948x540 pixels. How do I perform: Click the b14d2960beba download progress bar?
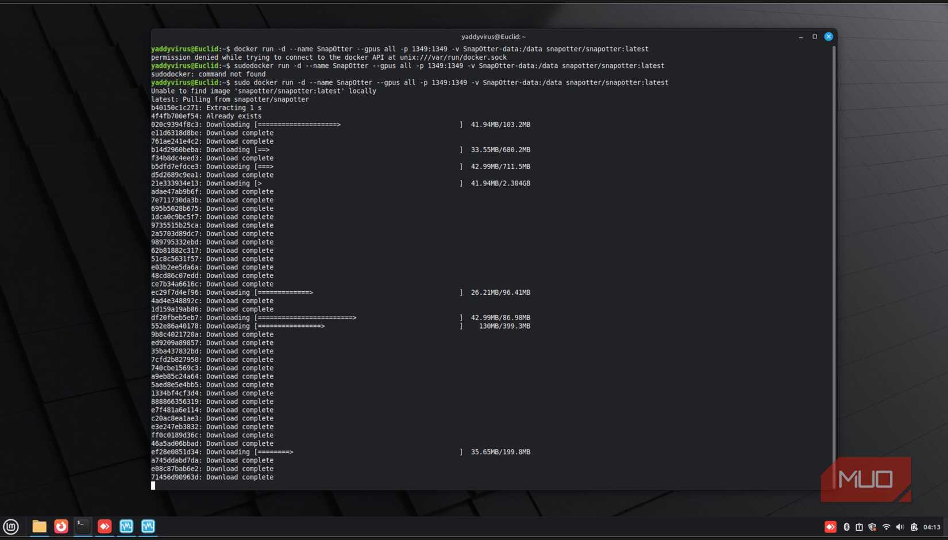click(359, 150)
